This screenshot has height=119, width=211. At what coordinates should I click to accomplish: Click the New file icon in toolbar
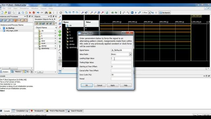point(2,13)
